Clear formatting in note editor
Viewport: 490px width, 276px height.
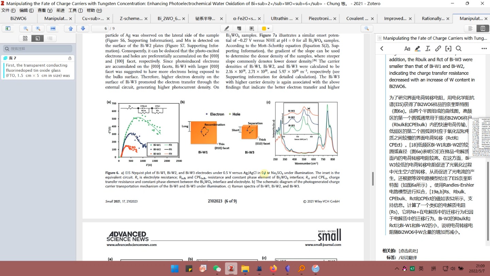pyautogui.click(x=428, y=49)
